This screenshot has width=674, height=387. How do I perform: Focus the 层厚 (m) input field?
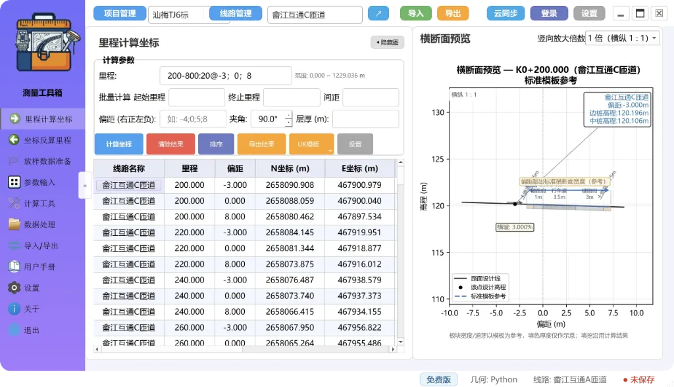(x=365, y=119)
